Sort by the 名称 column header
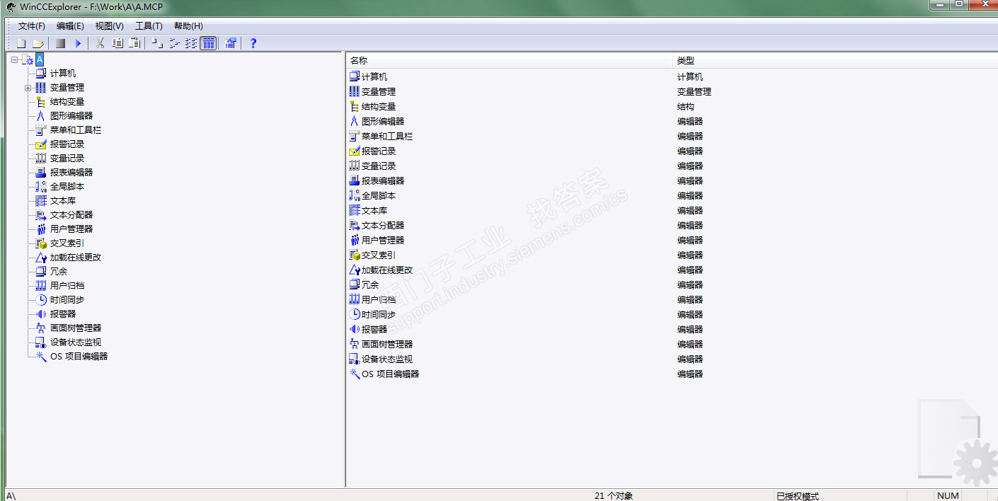The image size is (998, 501). (509, 61)
